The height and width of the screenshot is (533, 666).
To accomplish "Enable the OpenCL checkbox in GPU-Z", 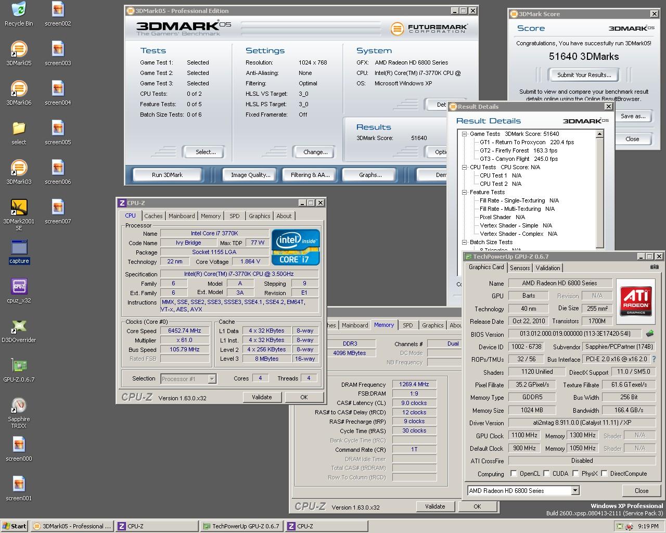I will tap(514, 474).
